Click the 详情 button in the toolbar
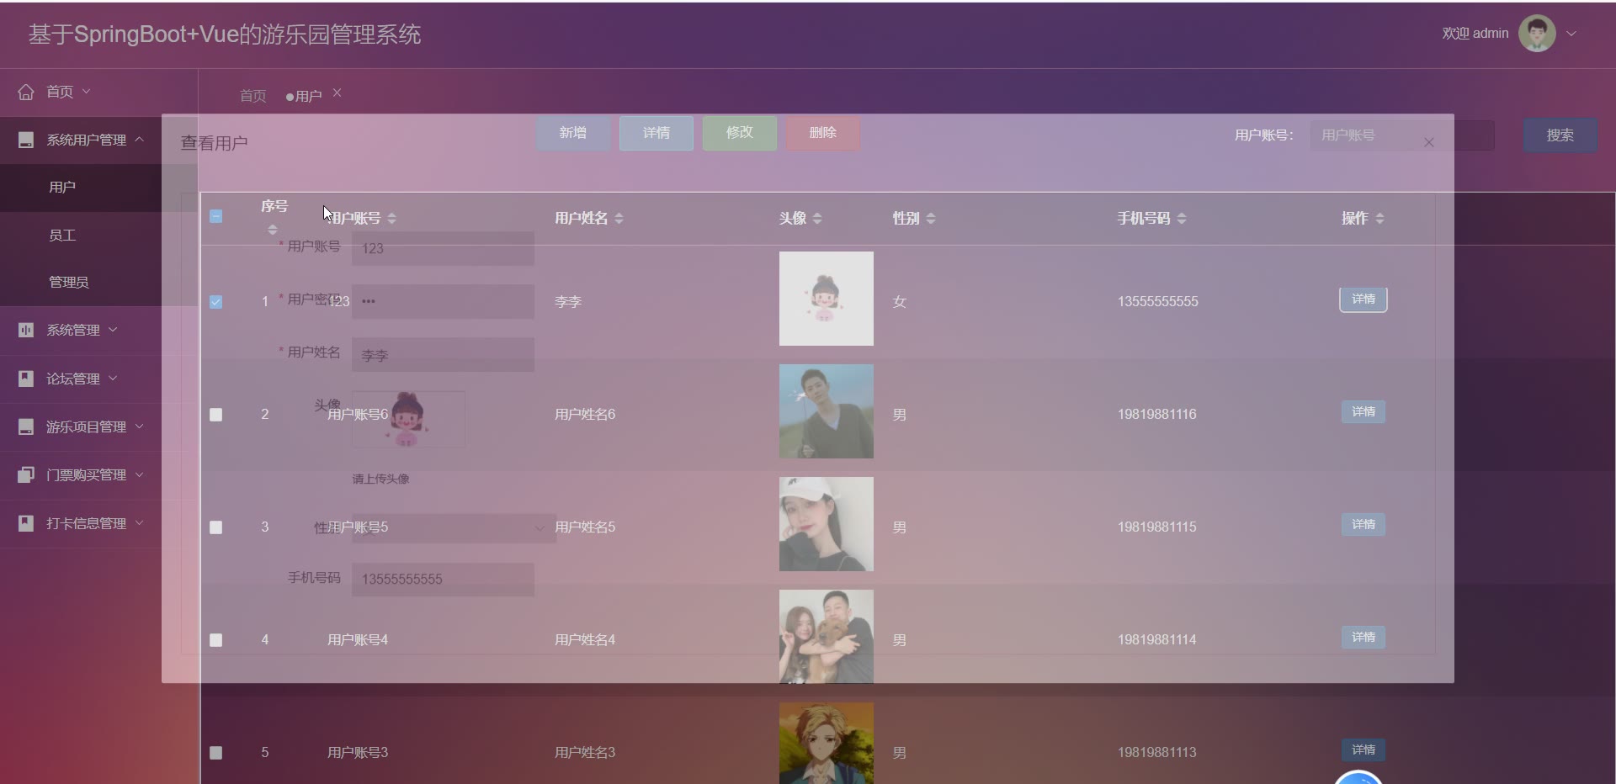 [656, 133]
